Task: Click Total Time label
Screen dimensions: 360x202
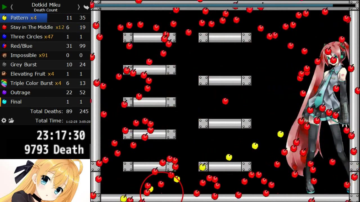Action: coord(49,121)
